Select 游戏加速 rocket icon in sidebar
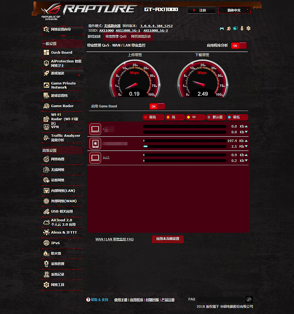This screenshot has width=294, height=314. click(46, 73)
